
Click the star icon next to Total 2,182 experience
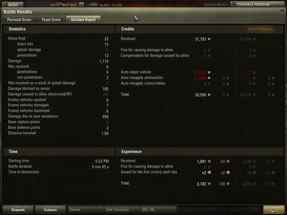click(x=209, y=184)
